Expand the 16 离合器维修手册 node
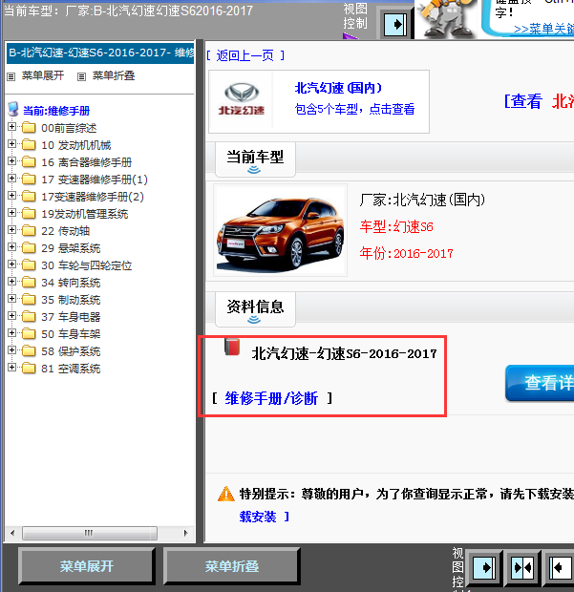Screen dimensions: 574x592 coord(11,161)
